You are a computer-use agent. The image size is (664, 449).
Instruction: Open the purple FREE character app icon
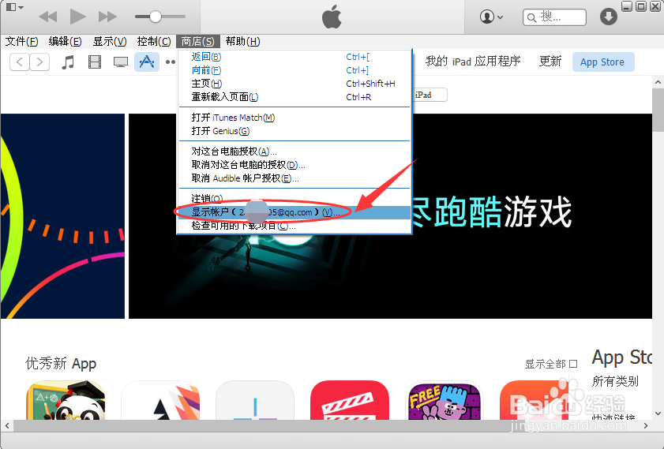pos(445,400)
